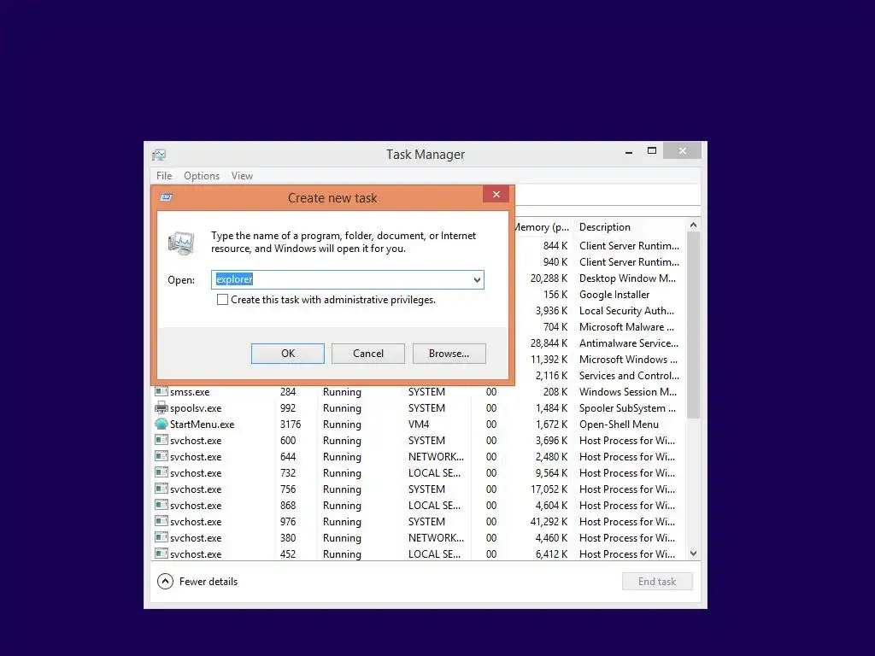
Task: Expand the Open combo box dropdown arrow
Action: 477,279
